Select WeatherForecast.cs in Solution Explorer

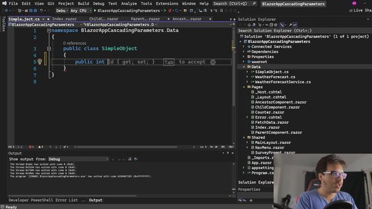tap(275, 77)
